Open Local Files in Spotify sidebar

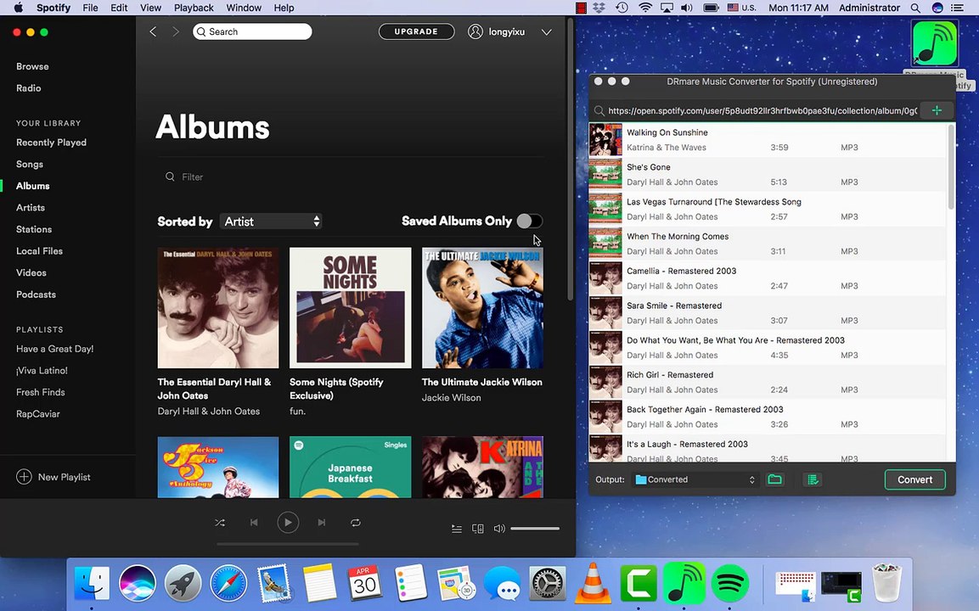pyautogui.click(x=39, y=251)
